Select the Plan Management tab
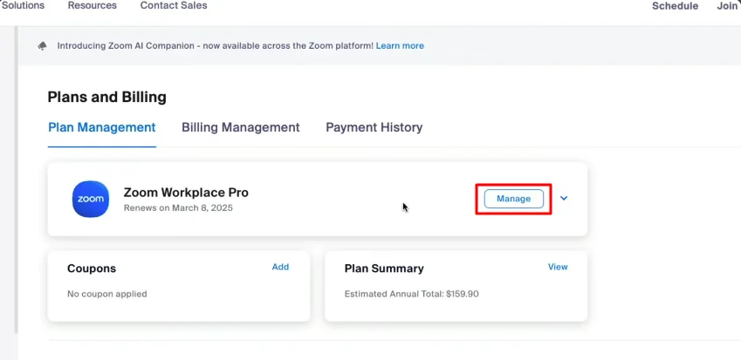 coord(102,127)
